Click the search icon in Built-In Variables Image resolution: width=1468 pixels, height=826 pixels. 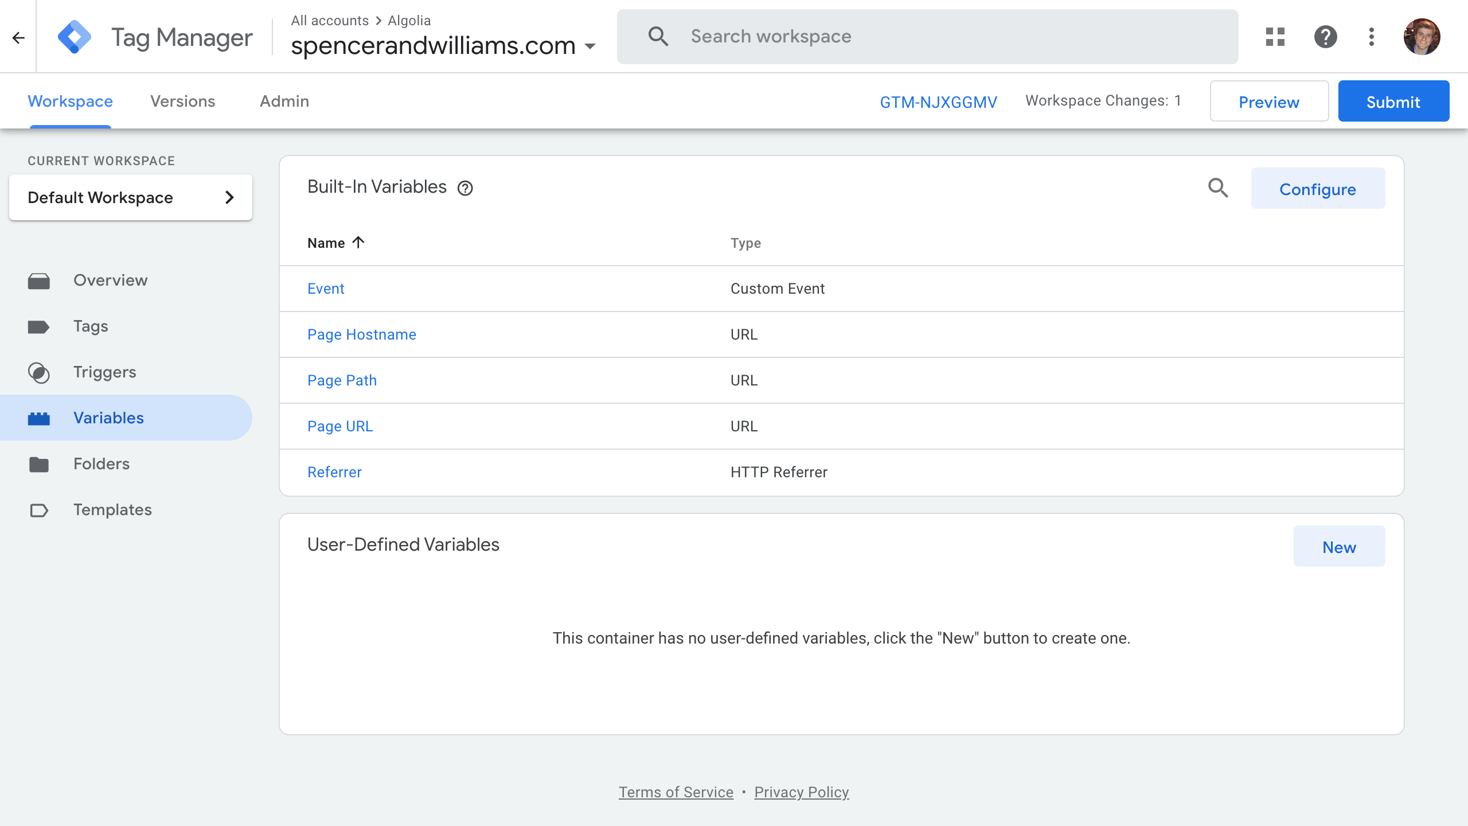pos(1218,189)
